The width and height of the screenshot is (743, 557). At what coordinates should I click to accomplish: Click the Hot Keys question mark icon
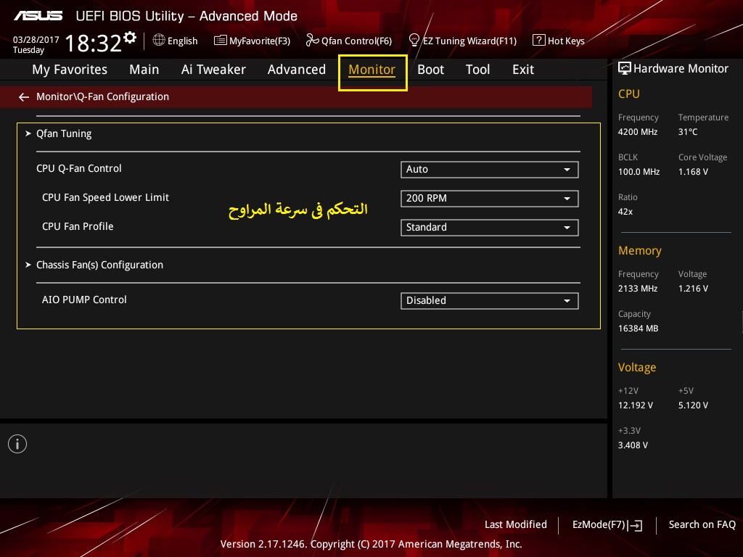(539, 40)
